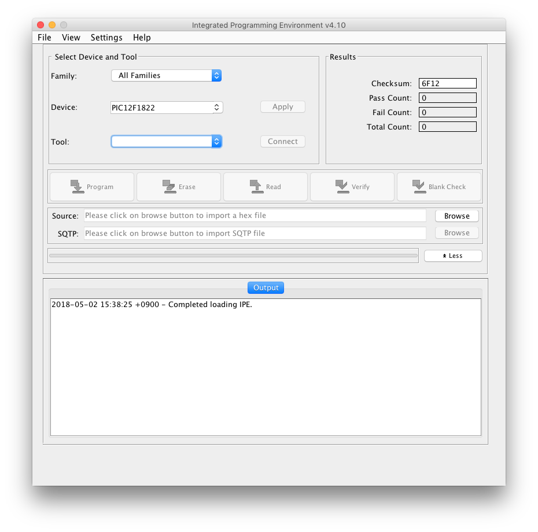Browse for a Source hex file

[456, 216]
